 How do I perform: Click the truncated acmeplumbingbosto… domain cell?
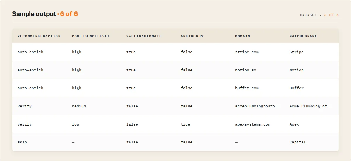pos(256,106)
